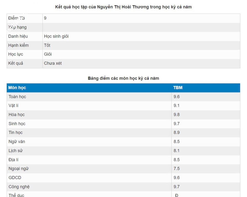Screen dimensions: 247x197
Task: Click the Kết quả value Chưa xét
Action: point(53,63)
